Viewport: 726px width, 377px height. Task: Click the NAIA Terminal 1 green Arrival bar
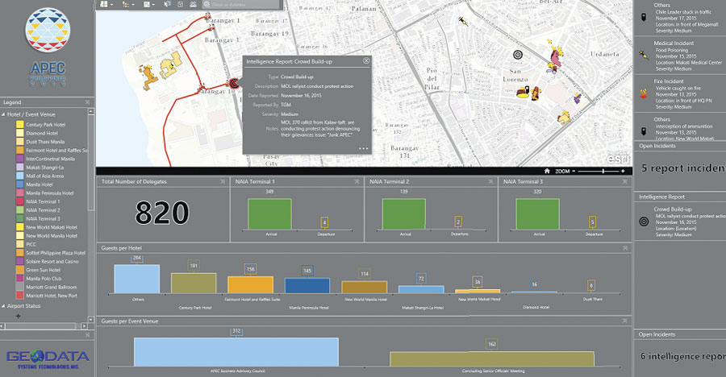point(269,213)
